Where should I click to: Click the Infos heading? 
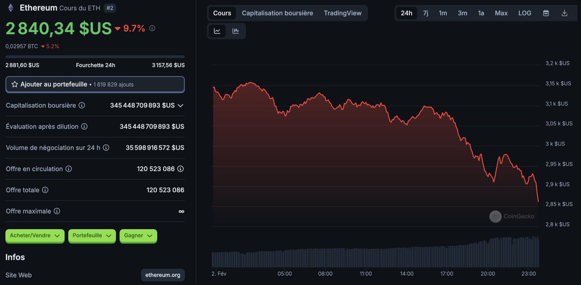pyautogui.click(x=15, y=257)
